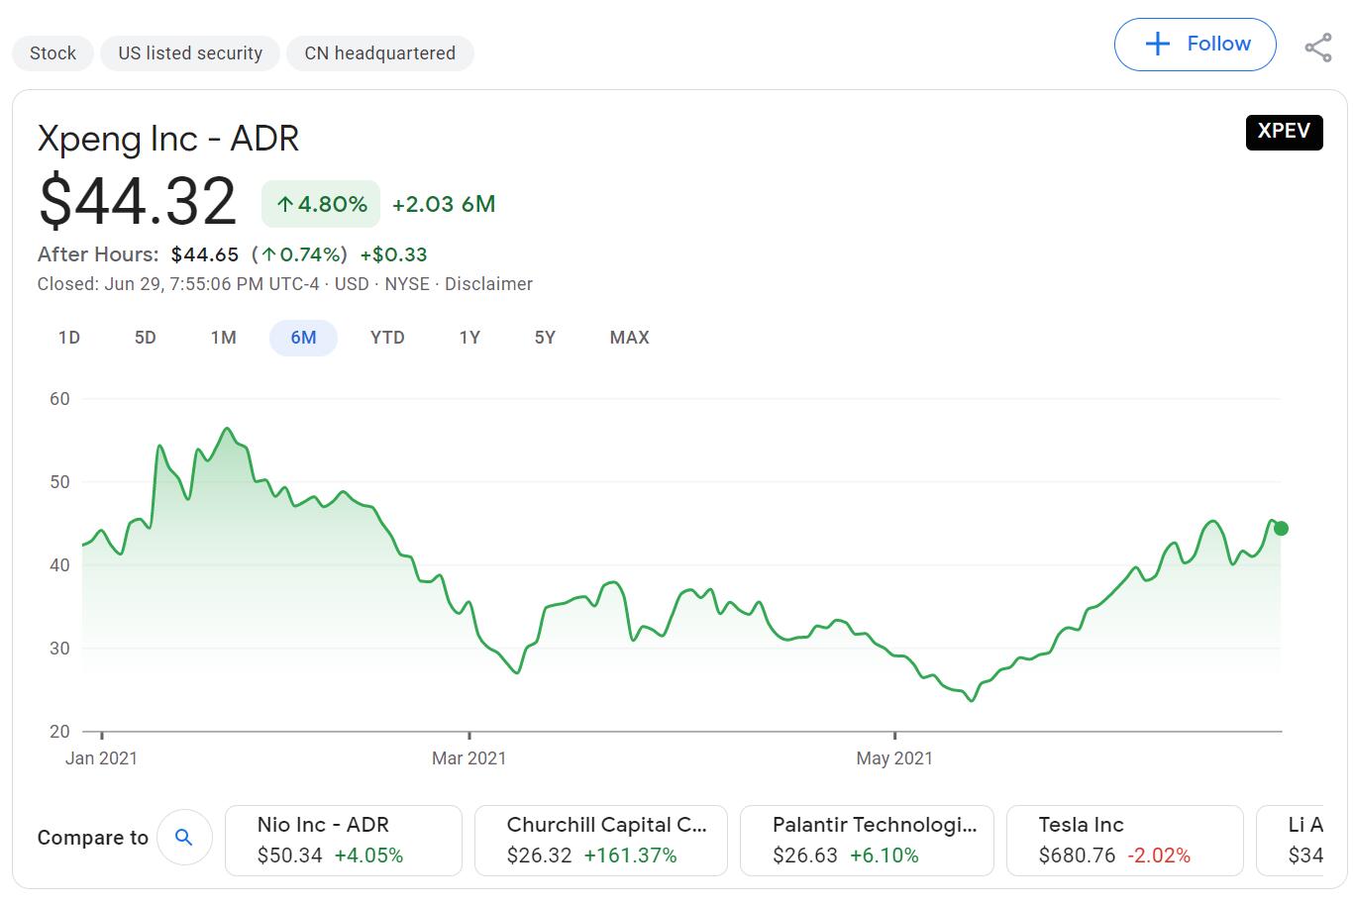This screenshot has width=1353, height=906.
Task: Click the share icon
Action: pyautogui.click(x=1318, y=46)
